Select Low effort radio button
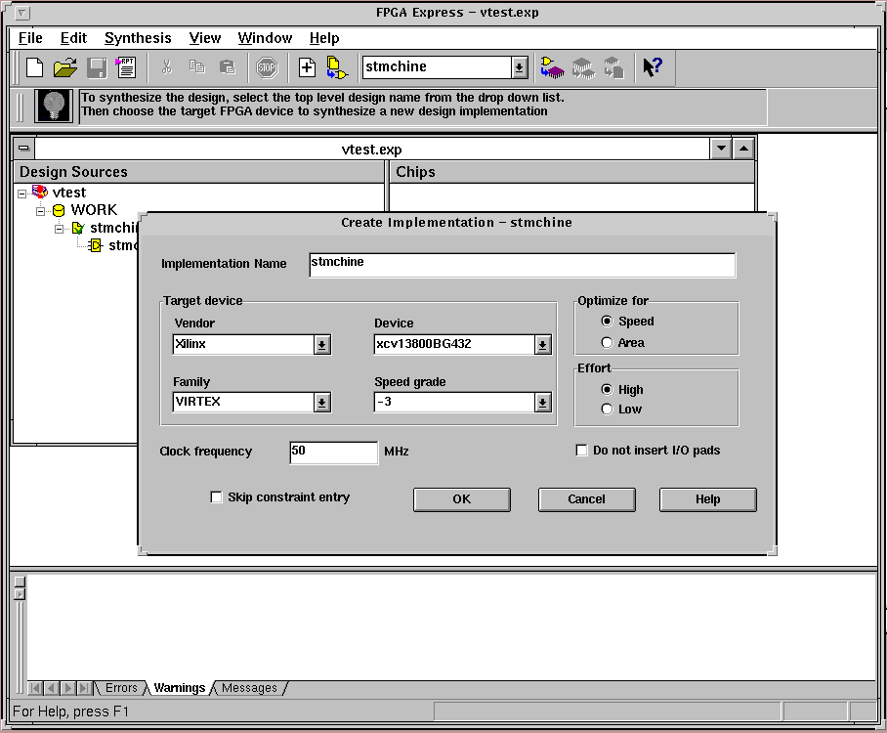Screen dimensions: 887x733 607,409
